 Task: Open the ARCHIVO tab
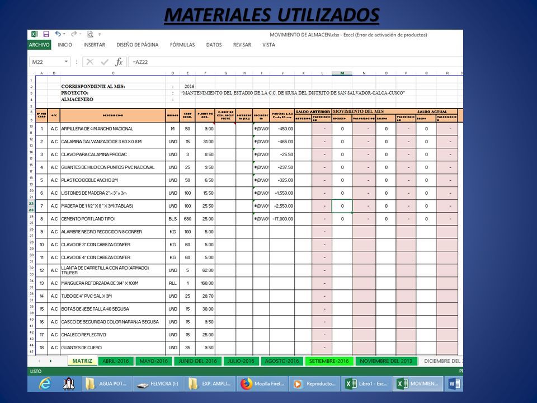pos(39,45)
